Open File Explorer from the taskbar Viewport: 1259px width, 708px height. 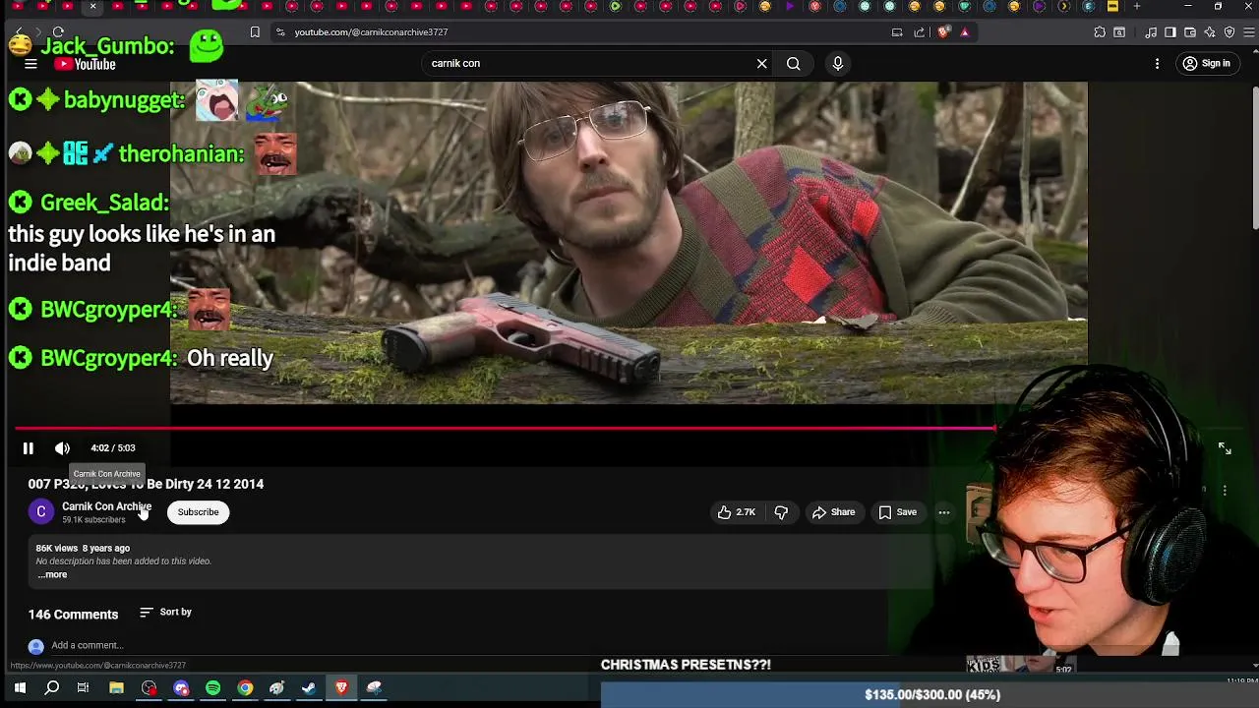tap(116, 688)
